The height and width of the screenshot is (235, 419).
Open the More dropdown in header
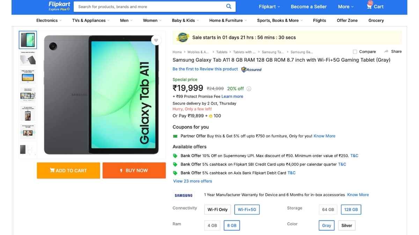[x=346, y=7]
